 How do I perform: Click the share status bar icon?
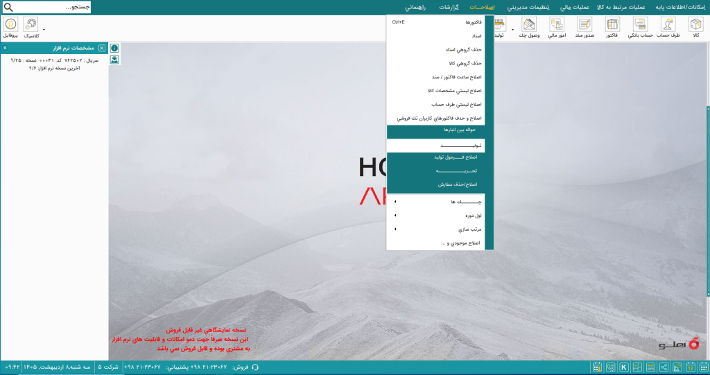coord(664,367)
